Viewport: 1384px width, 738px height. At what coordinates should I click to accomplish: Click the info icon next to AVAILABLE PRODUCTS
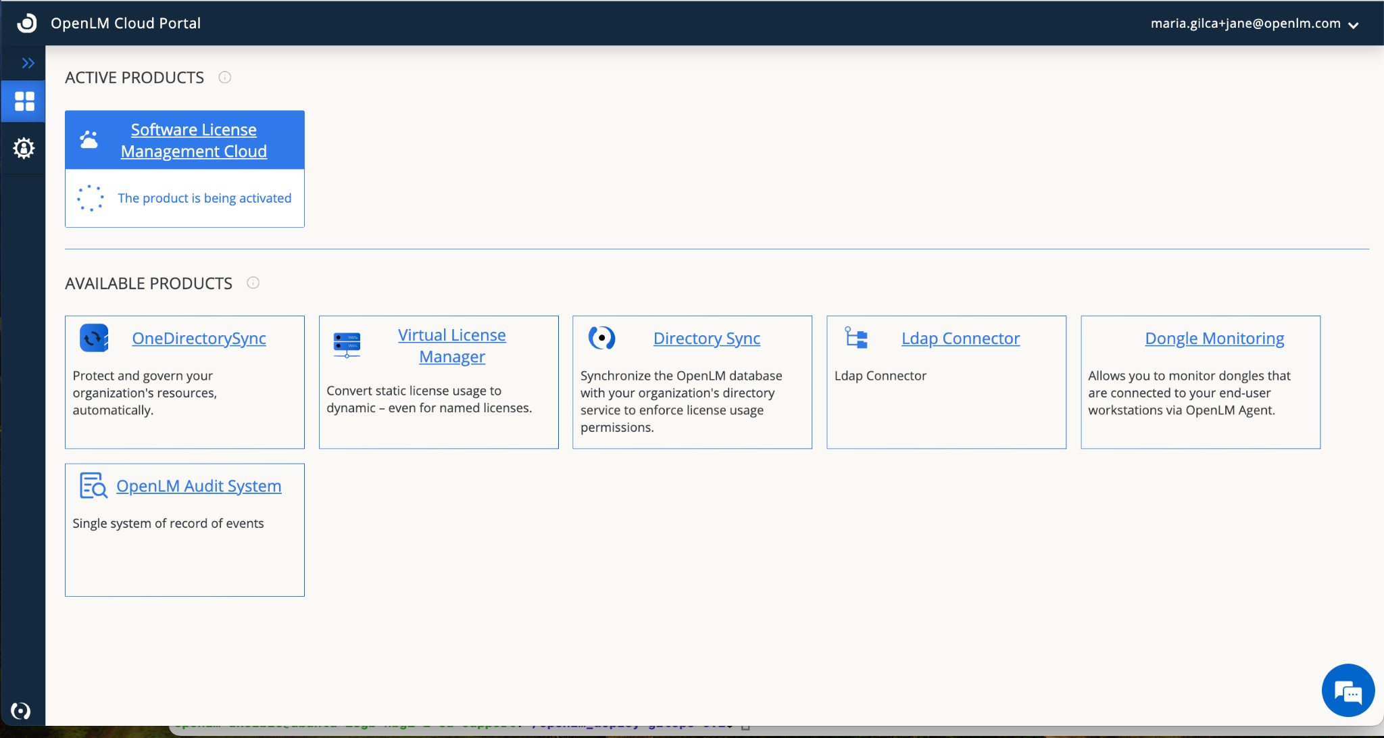click(x=253, y=282)
